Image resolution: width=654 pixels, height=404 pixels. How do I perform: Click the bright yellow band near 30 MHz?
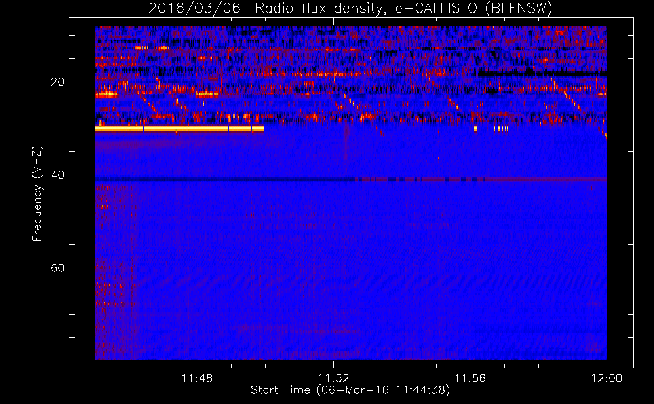point(179,128)
